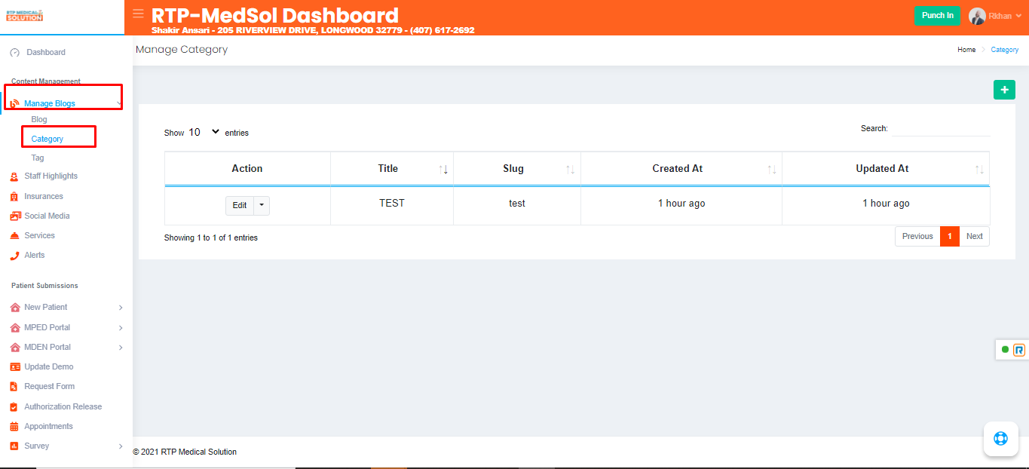Sort table by Title column arrows

(x=443, y=170)
